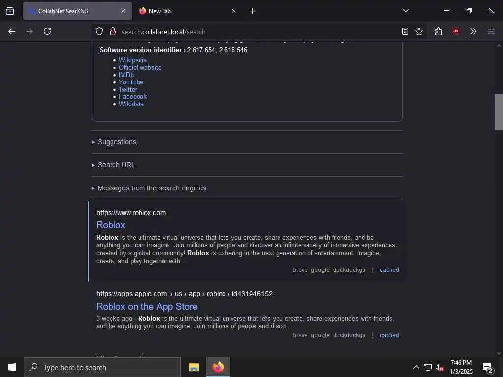Open the Wikipedia link in infobox
503x377 pixels.
[x=133, y=60]
